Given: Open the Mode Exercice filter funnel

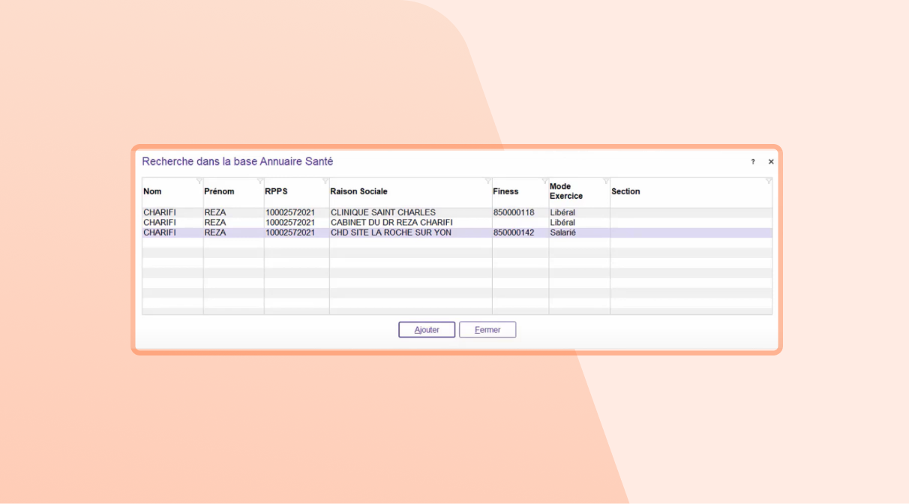Looking at the screenshot, I should [x=606, y=181].
